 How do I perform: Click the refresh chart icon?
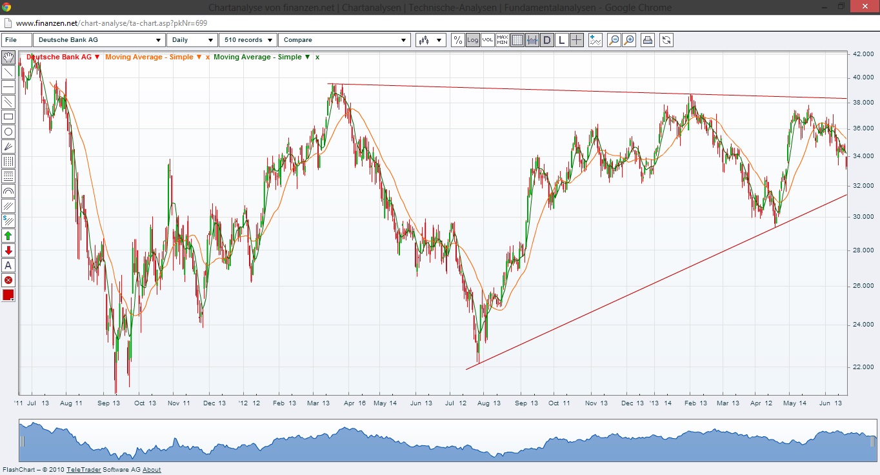pos(665,39)
